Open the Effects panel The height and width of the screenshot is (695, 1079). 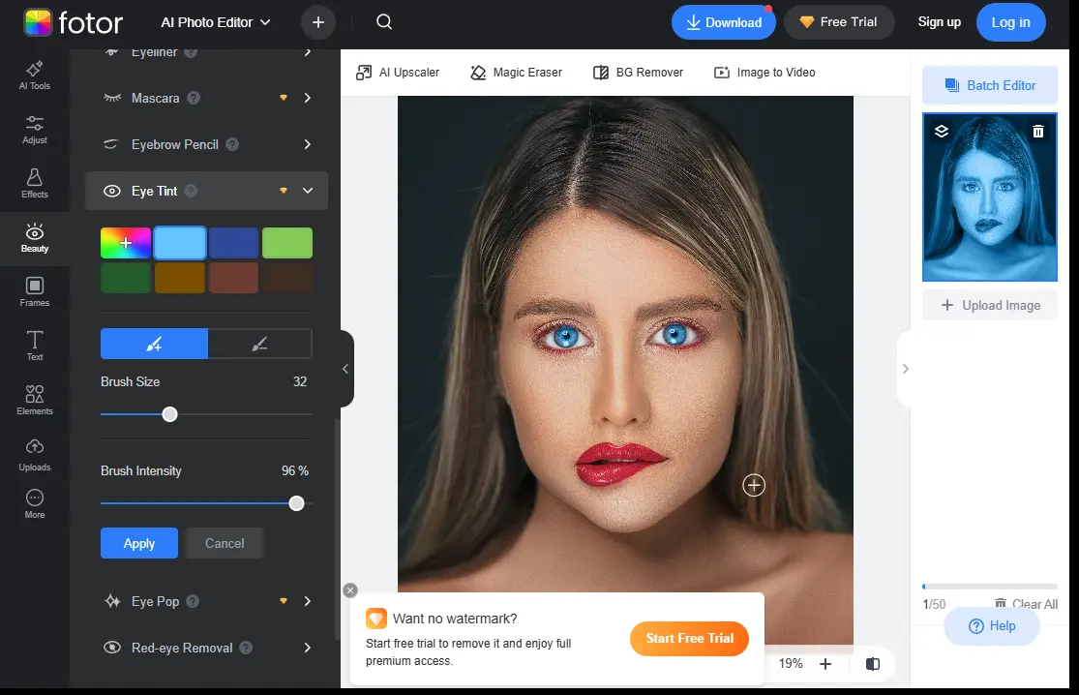35,184
